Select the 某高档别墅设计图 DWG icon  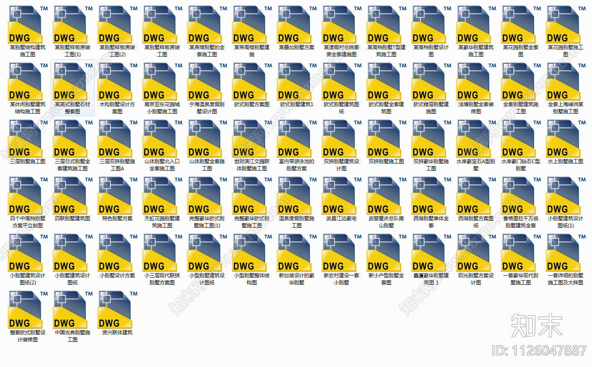click(x=429, y=25)
